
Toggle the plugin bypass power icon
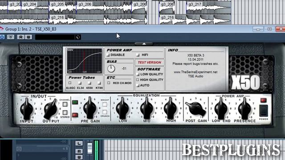coord(2,37)
